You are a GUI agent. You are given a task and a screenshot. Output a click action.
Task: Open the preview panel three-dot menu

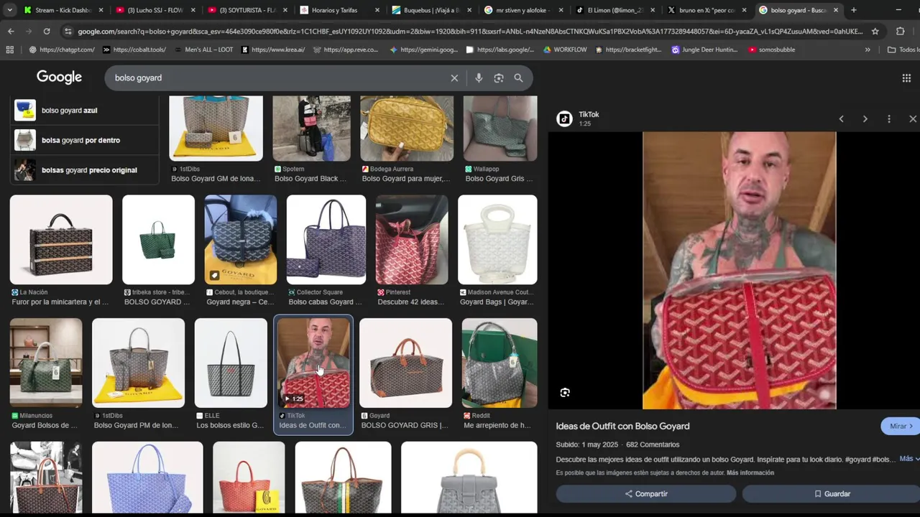[889, 119]
